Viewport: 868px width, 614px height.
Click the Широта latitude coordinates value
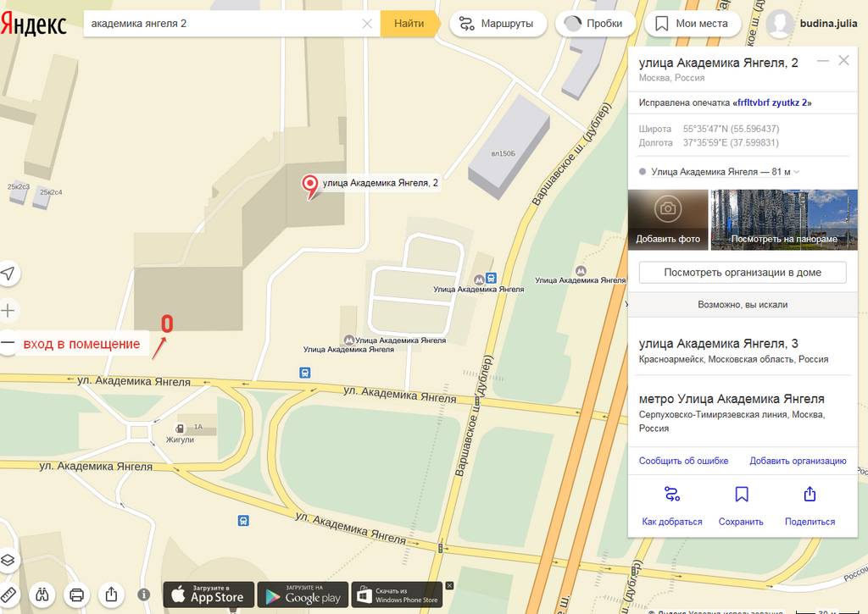point(731,129)
